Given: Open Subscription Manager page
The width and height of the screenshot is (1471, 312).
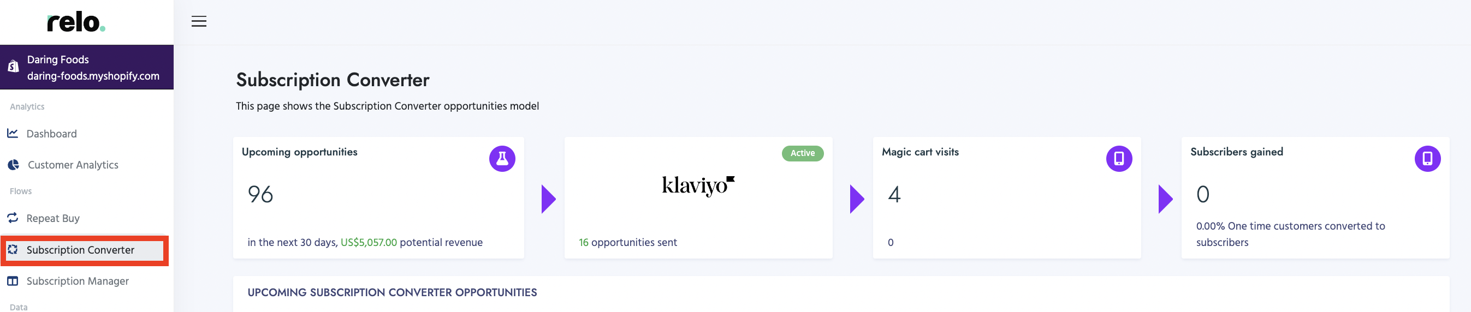Looking at the screenshot, I should click(x=78, y=281).
